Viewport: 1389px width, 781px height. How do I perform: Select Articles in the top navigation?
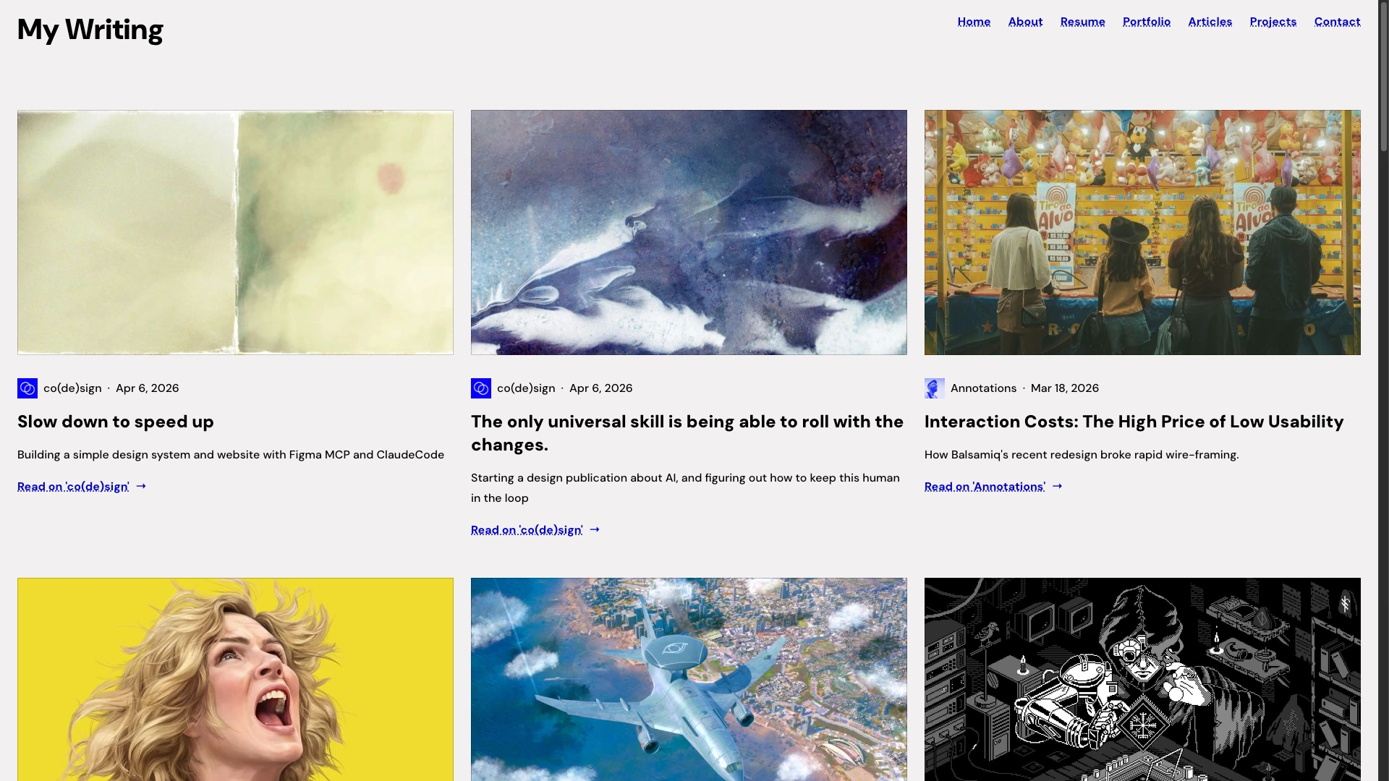coord(1210,22)
